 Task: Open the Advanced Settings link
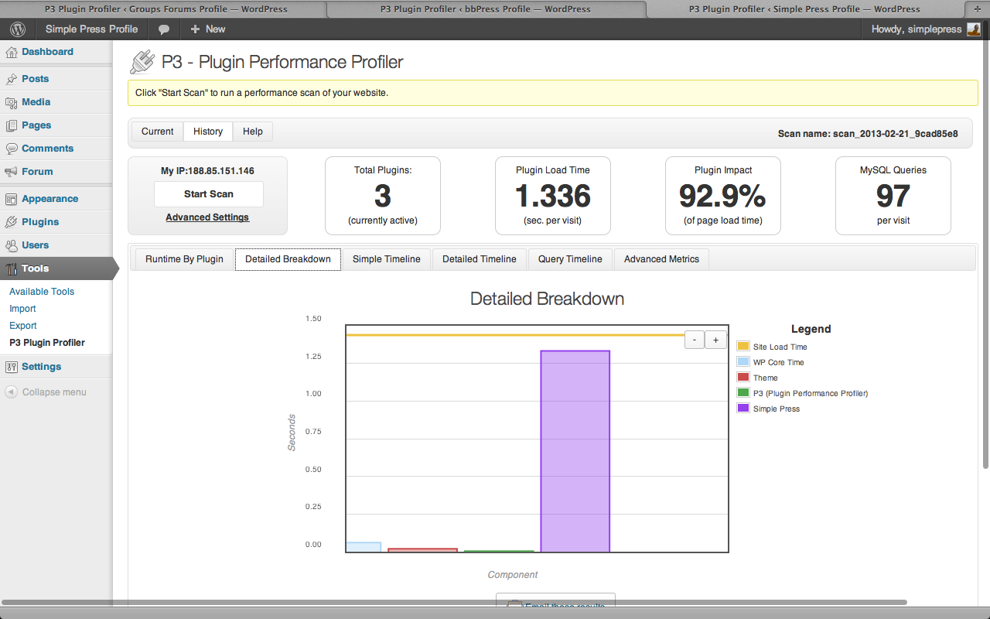coord(207,217)
